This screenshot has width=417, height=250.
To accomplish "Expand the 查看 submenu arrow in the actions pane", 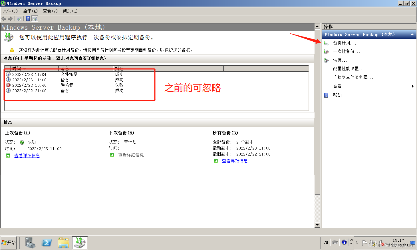I will point(412,86).
